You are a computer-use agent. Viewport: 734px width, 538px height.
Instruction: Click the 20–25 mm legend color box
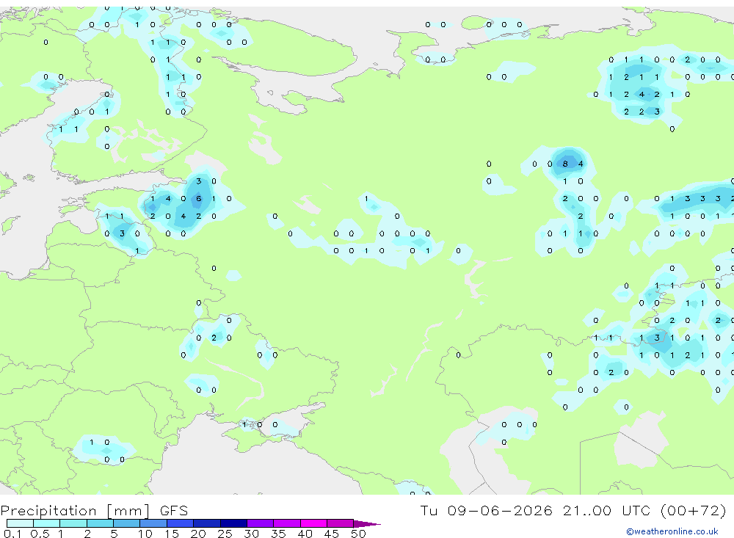tap(207, 523)
